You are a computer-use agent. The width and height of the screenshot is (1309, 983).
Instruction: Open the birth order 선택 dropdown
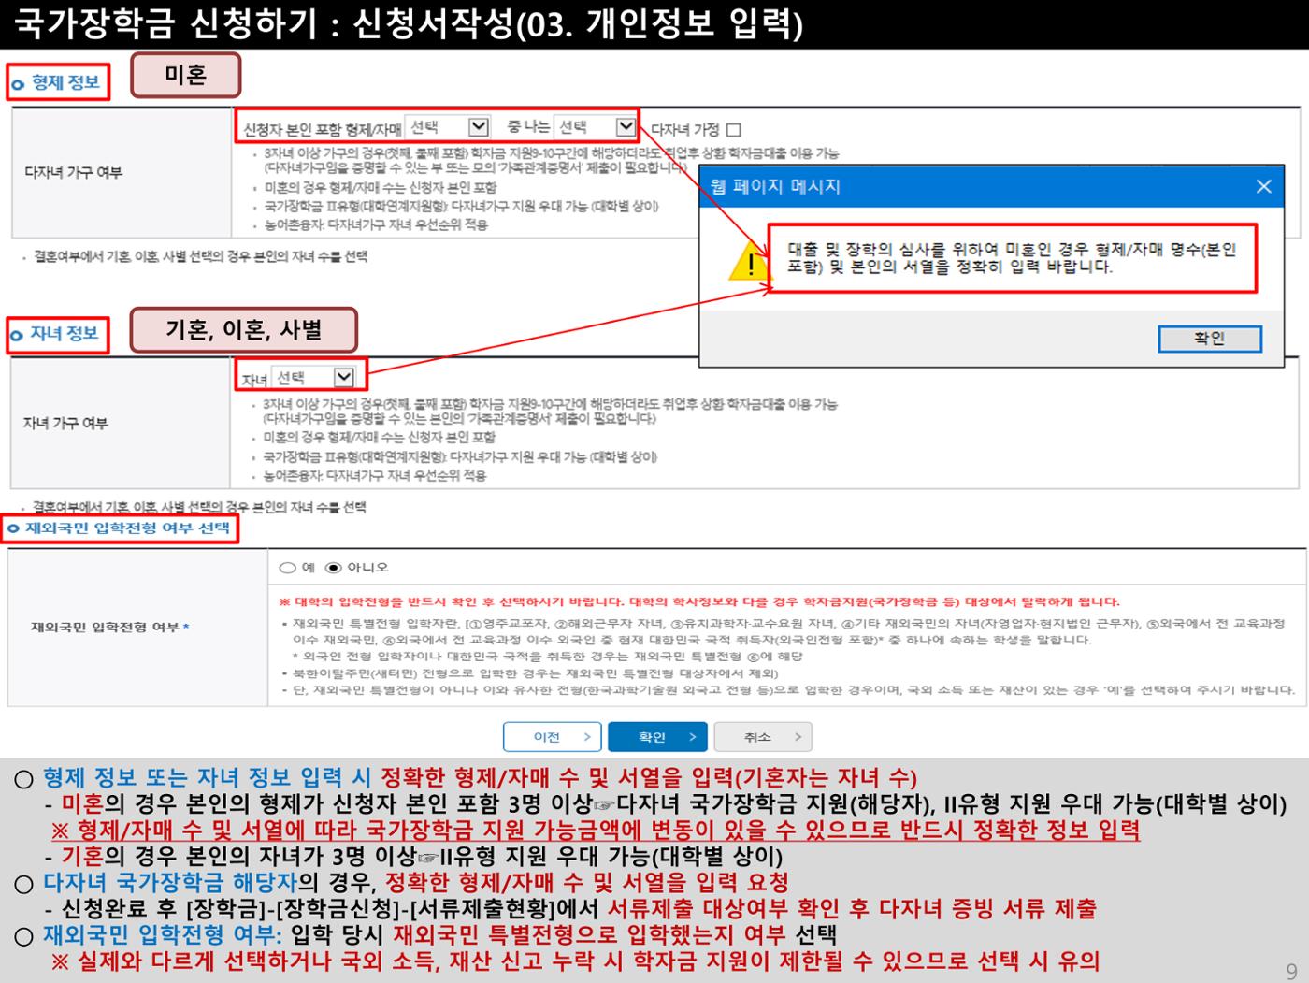(596, 127)
